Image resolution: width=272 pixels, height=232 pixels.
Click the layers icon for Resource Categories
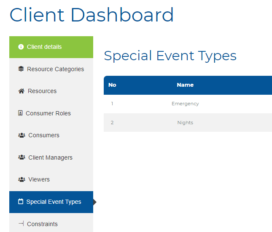coord(21,69)
